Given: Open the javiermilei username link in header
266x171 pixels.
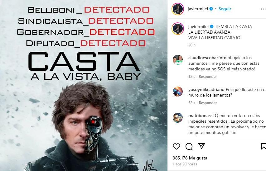Looking at the screenshot, I should click(198, 9).
